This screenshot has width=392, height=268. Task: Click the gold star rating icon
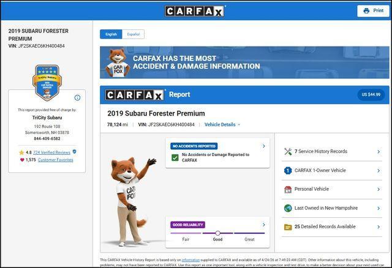22,152
